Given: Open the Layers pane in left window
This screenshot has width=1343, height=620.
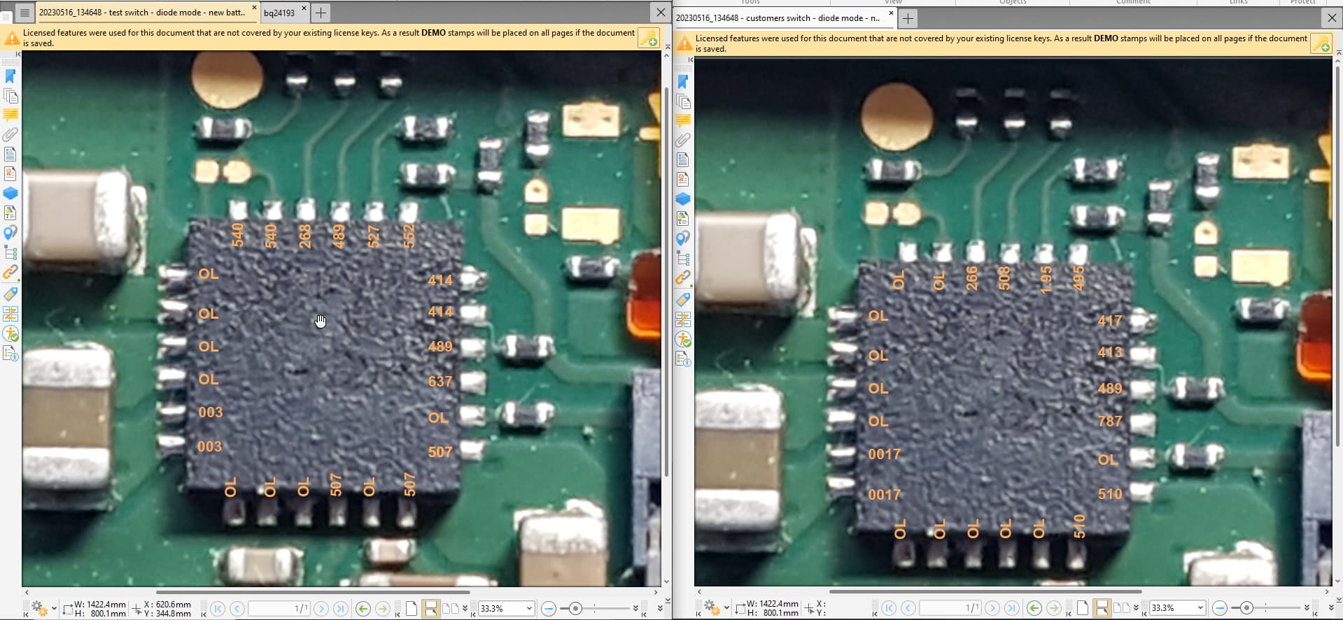Looking at the screenshot, I should pos(10,193).
